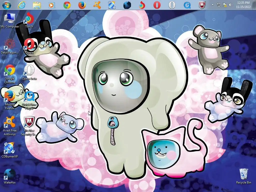256x192 pixels.
Task: Show hidden tray icons arrow
Action: point(212,5)
